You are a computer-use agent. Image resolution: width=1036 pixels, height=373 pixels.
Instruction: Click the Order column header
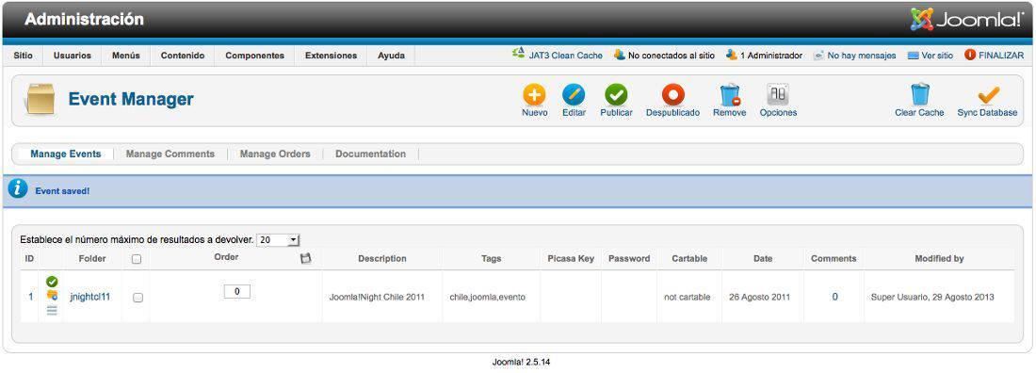point(226,256)
